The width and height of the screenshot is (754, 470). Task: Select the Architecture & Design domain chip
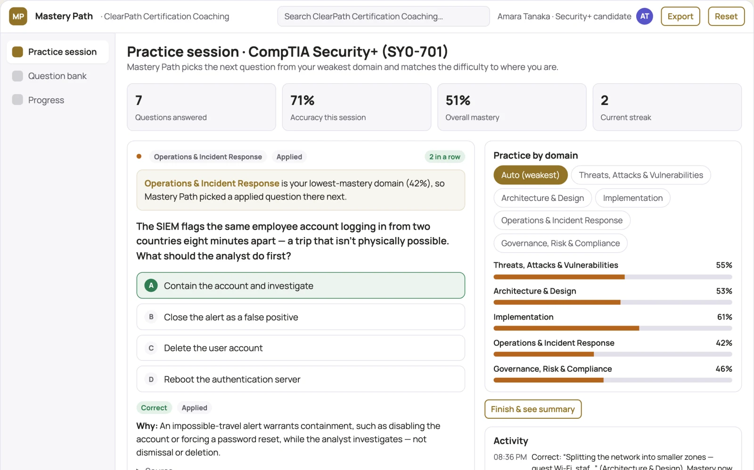[542, 198]
